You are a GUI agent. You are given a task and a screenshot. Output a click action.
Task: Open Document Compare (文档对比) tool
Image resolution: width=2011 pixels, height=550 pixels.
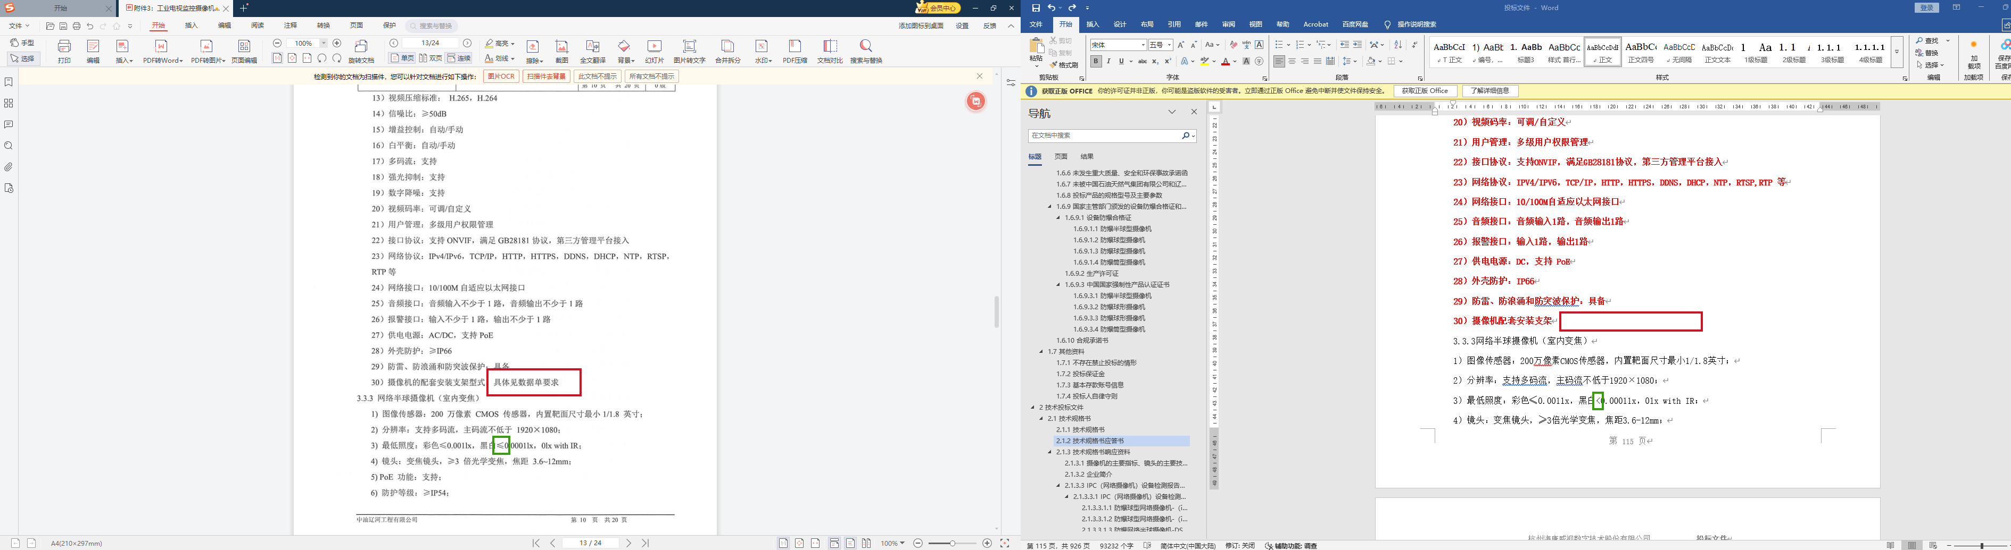(x=830, y=52)
